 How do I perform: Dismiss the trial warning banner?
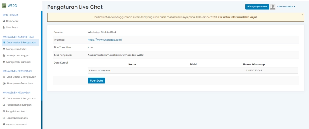click(x=302, y=14)
